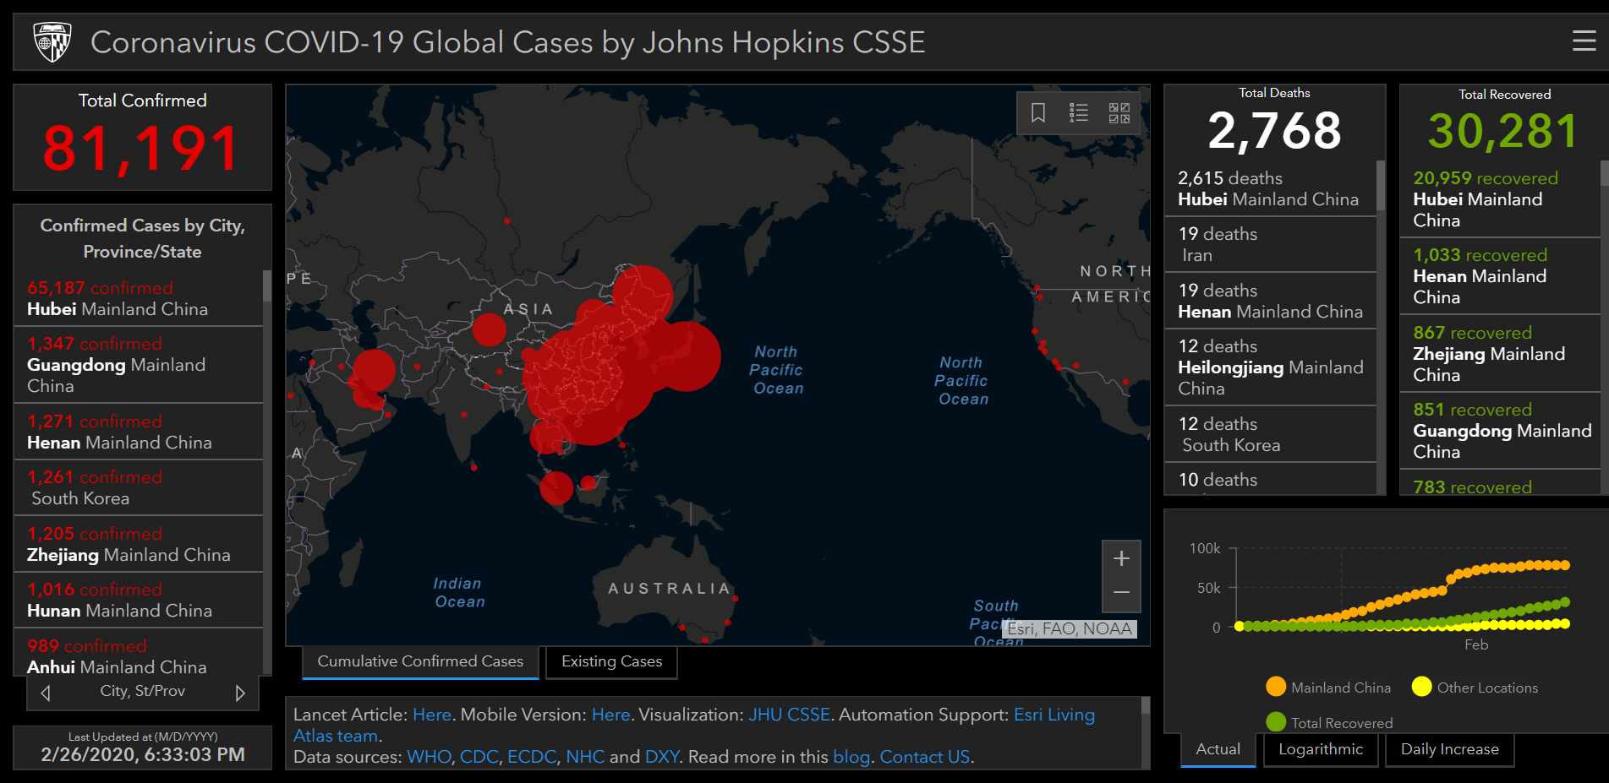Click the Esri, FAO, NOAA attribution
This screenshot has height=783, width=1609.
1070,628
